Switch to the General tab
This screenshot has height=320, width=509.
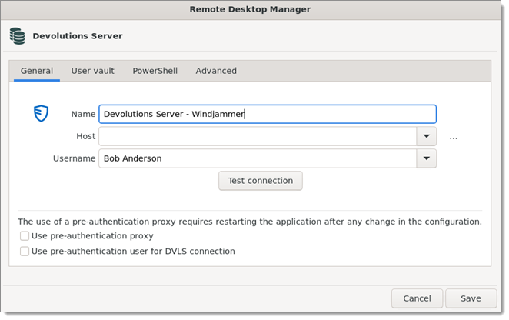coord(37,71)
